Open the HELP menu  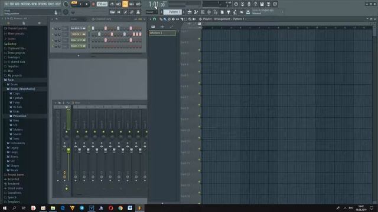(x=58, y=4)
